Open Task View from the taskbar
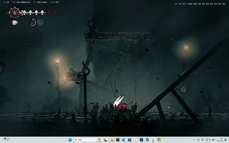The width and height of the screenshot is (229, 143). coord(106,140)
